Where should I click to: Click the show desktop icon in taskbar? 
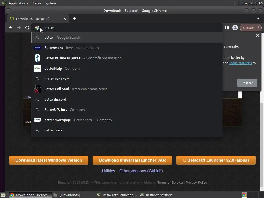click(x=3, y=195)
